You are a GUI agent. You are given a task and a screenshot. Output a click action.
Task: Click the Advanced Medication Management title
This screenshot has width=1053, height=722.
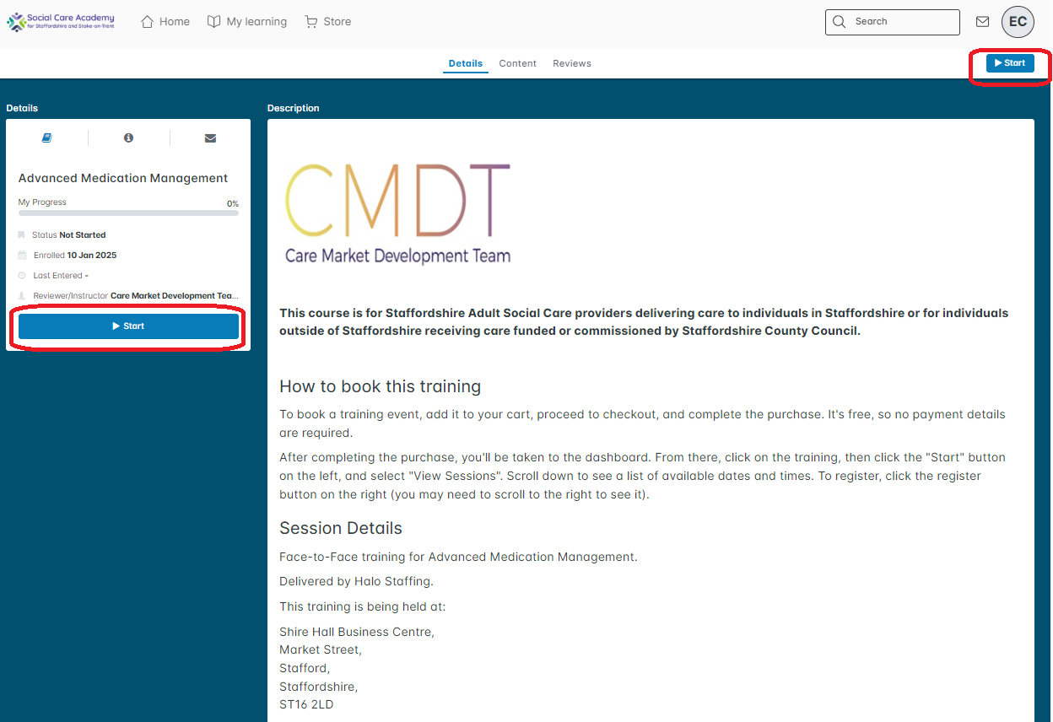pyautogui.click(x=123, y=178)
